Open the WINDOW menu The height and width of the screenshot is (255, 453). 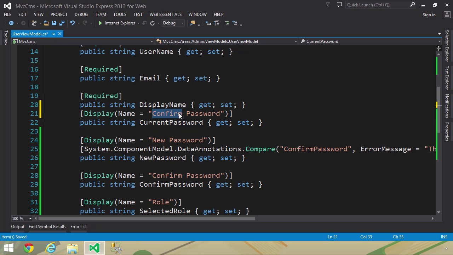[x=197, y=15]
